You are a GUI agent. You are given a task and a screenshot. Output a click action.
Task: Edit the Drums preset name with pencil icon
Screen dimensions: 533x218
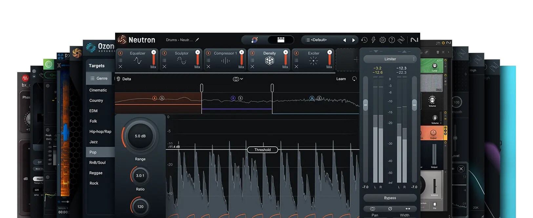(197, 40)
